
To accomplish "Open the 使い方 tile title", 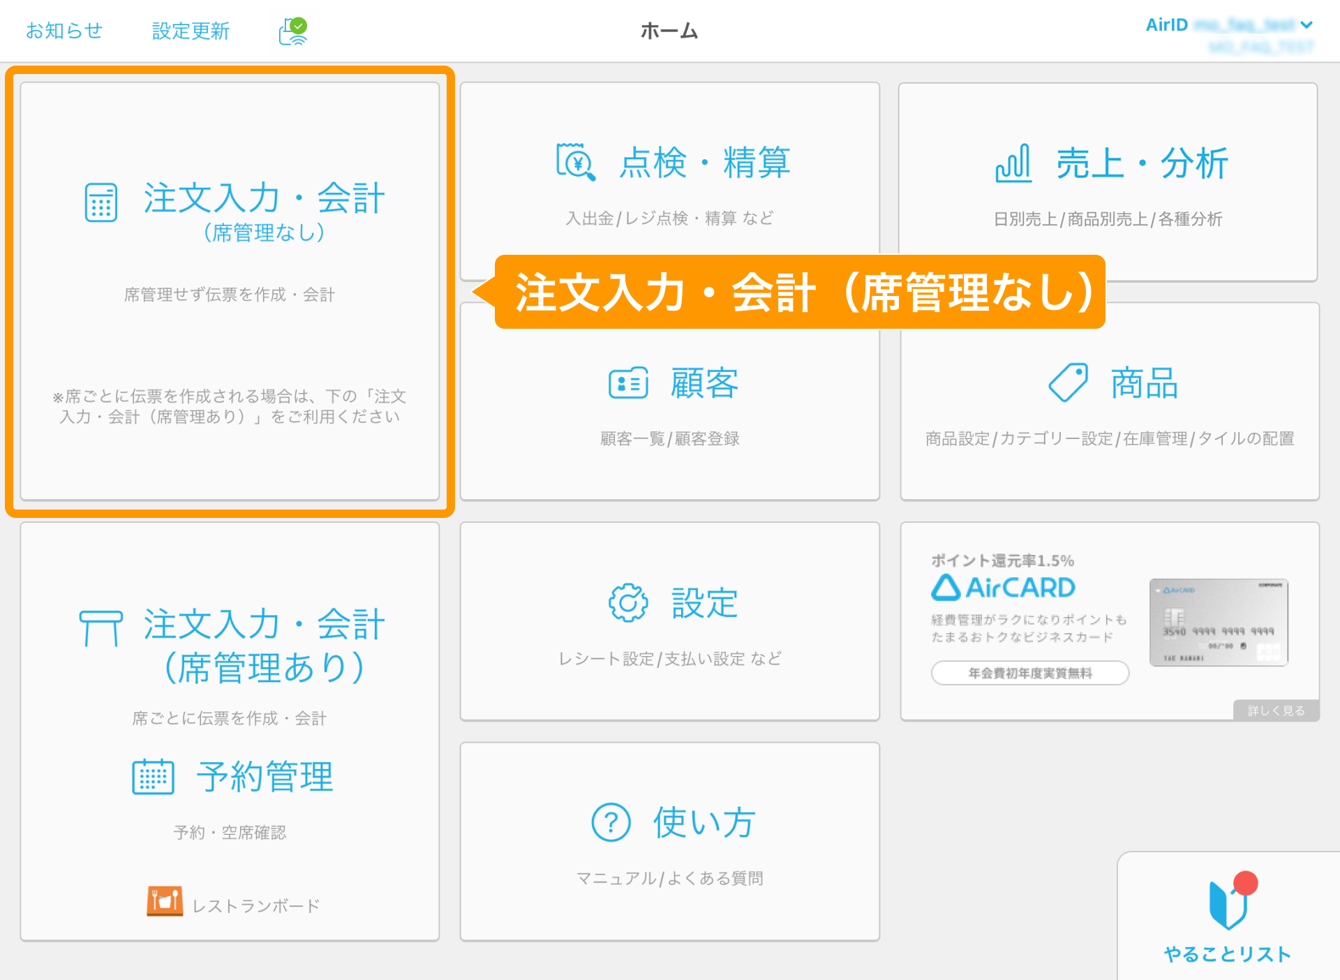I will [704, 822].
